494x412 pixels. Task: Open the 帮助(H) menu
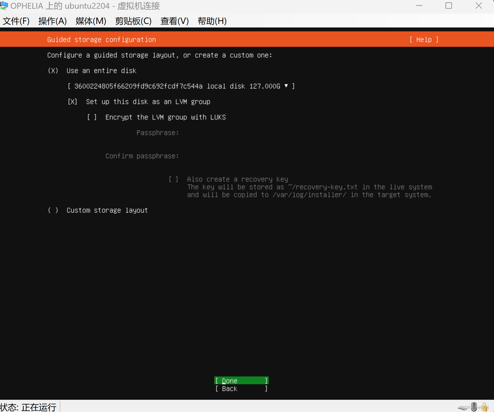(212, 21)
